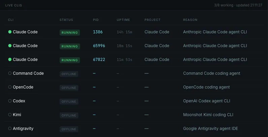Click the green status dot for PID 65996
The image size is (268, 137).
click(10, 45)
